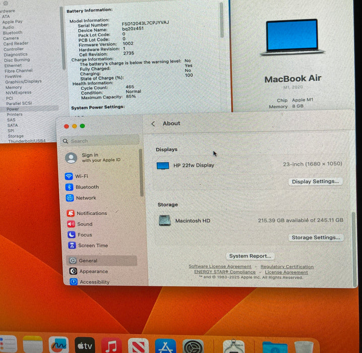Click the Macintosh HD disk icon
Image resolution: width=362 pixels, height=353 pixels.
tap(164, 220)
